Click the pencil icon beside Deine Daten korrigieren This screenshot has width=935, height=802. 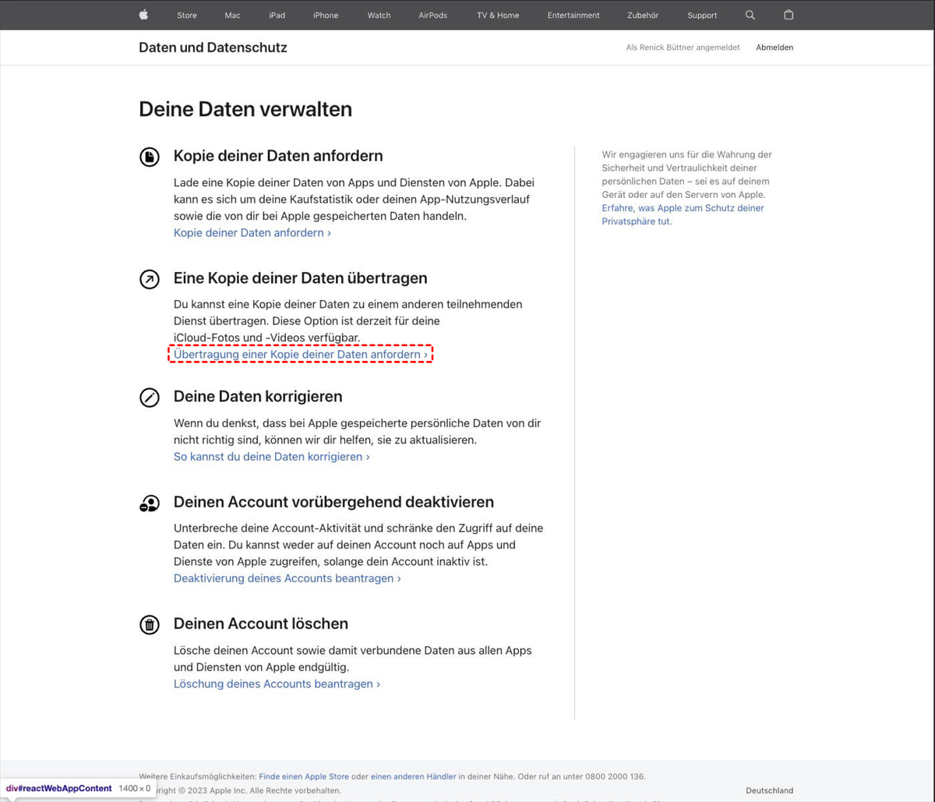[149, 397]
